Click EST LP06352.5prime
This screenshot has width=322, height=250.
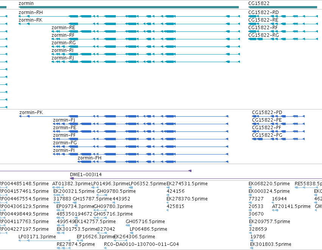pyautogui.click(x=147, y=184)
